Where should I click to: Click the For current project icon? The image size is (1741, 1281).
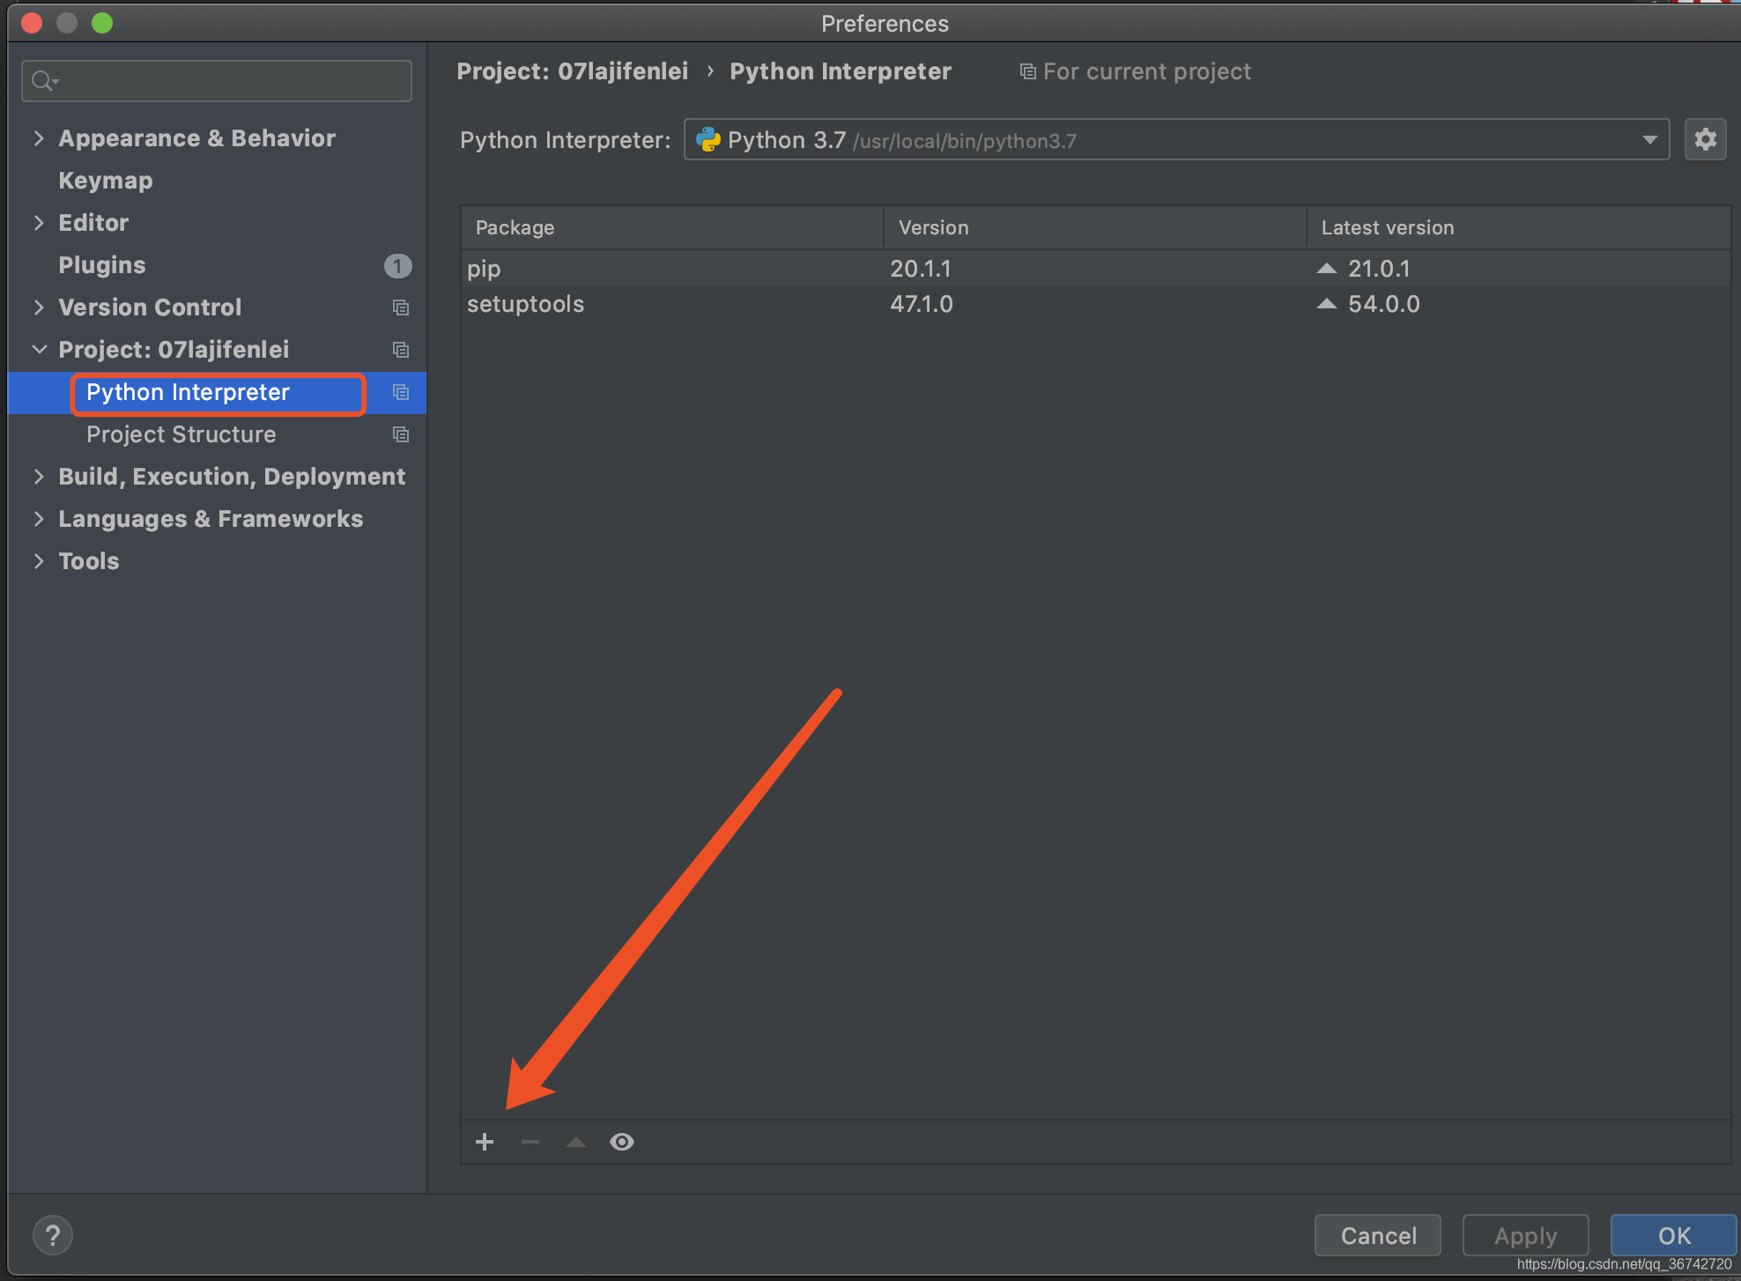click(x=1027, y=71)
